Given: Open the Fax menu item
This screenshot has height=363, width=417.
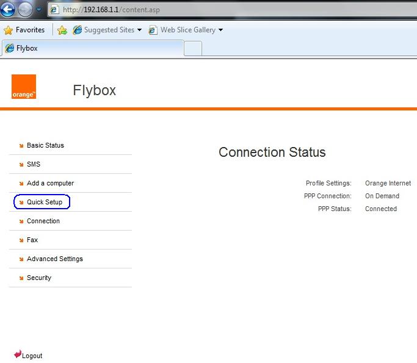Looking at the screenshot, I should 32,240.
